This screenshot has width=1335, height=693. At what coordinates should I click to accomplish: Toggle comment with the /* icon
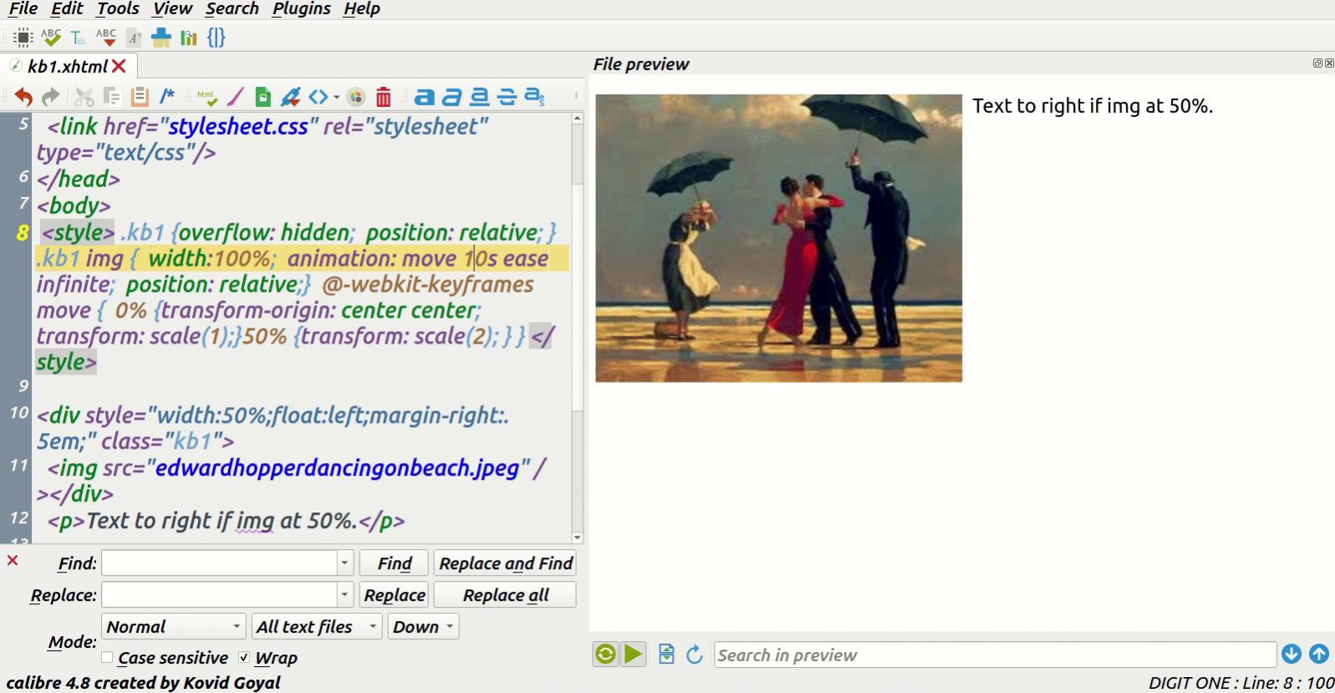[x=167, y=96]
